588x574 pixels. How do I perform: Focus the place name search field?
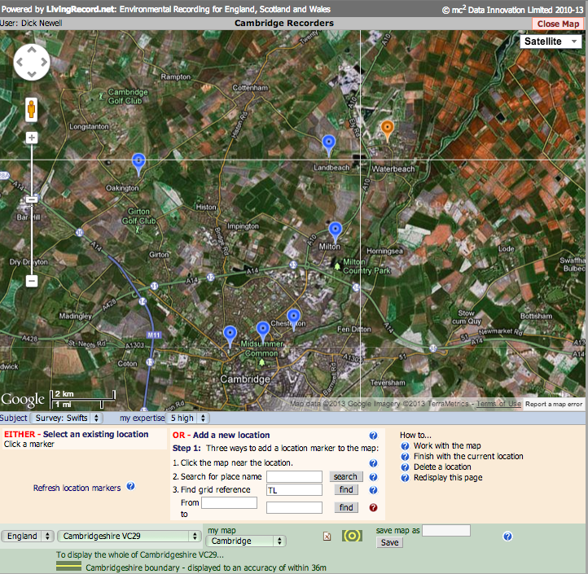[294, 476]
